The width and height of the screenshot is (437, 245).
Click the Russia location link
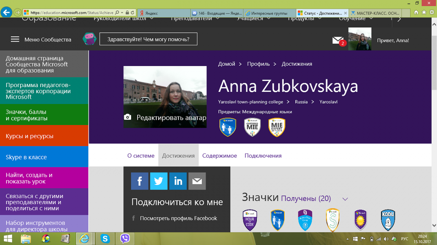coord(301,102)
